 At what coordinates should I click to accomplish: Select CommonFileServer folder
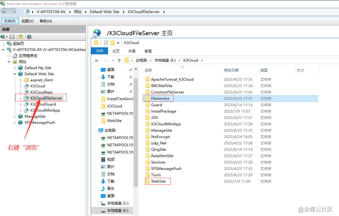pos(168,92)
